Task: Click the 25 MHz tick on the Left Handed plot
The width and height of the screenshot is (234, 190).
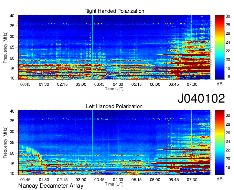Action: pos(12,142)
